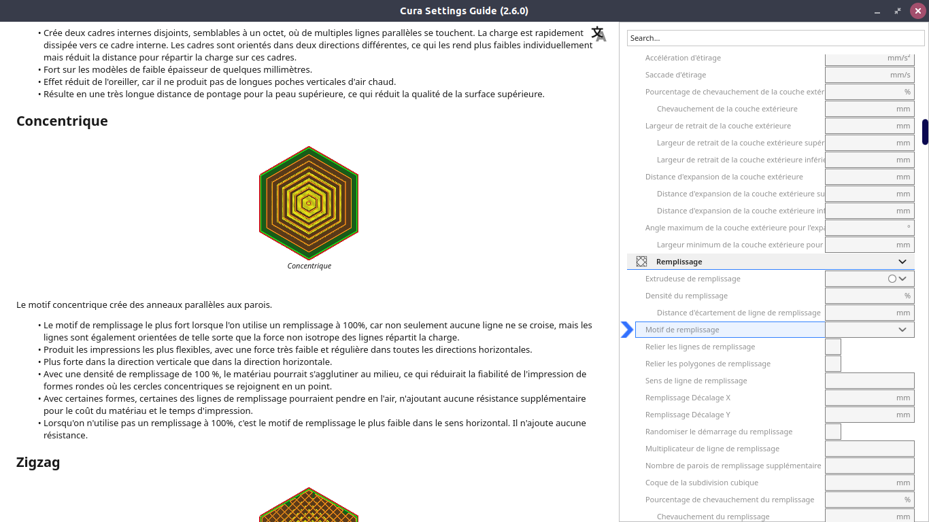
Task: Click the minimize icon in the title bar
Action: pos(878,11)
